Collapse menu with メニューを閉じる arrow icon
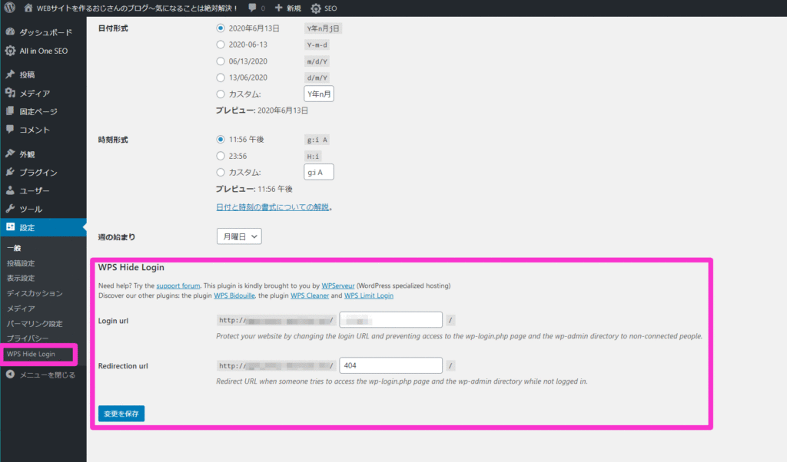Viewport: 787px width, 462px height. click(x=10, y=375)
